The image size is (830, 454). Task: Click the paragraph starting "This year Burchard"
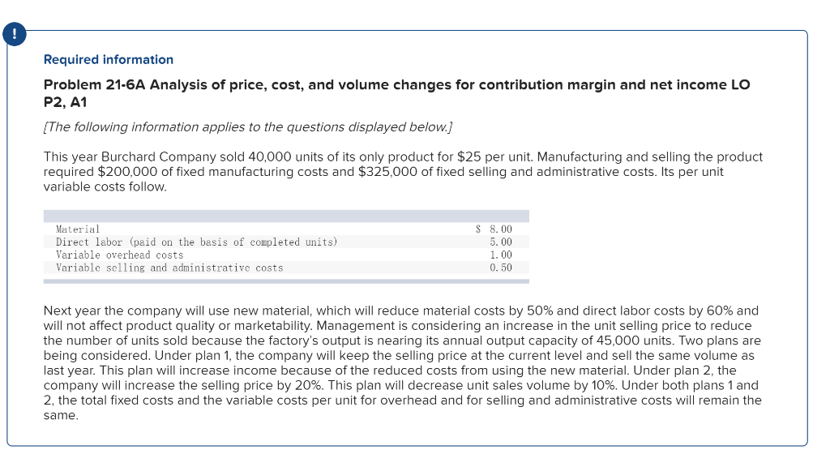pos(403,171)
